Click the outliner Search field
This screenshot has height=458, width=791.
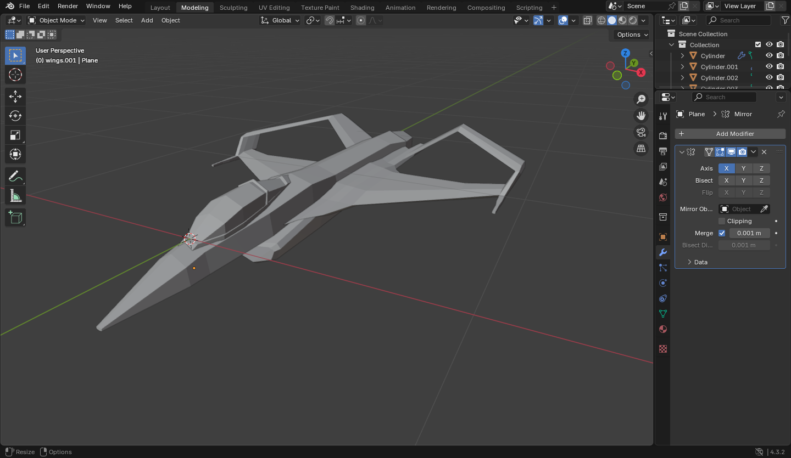[x=738, y=20]
